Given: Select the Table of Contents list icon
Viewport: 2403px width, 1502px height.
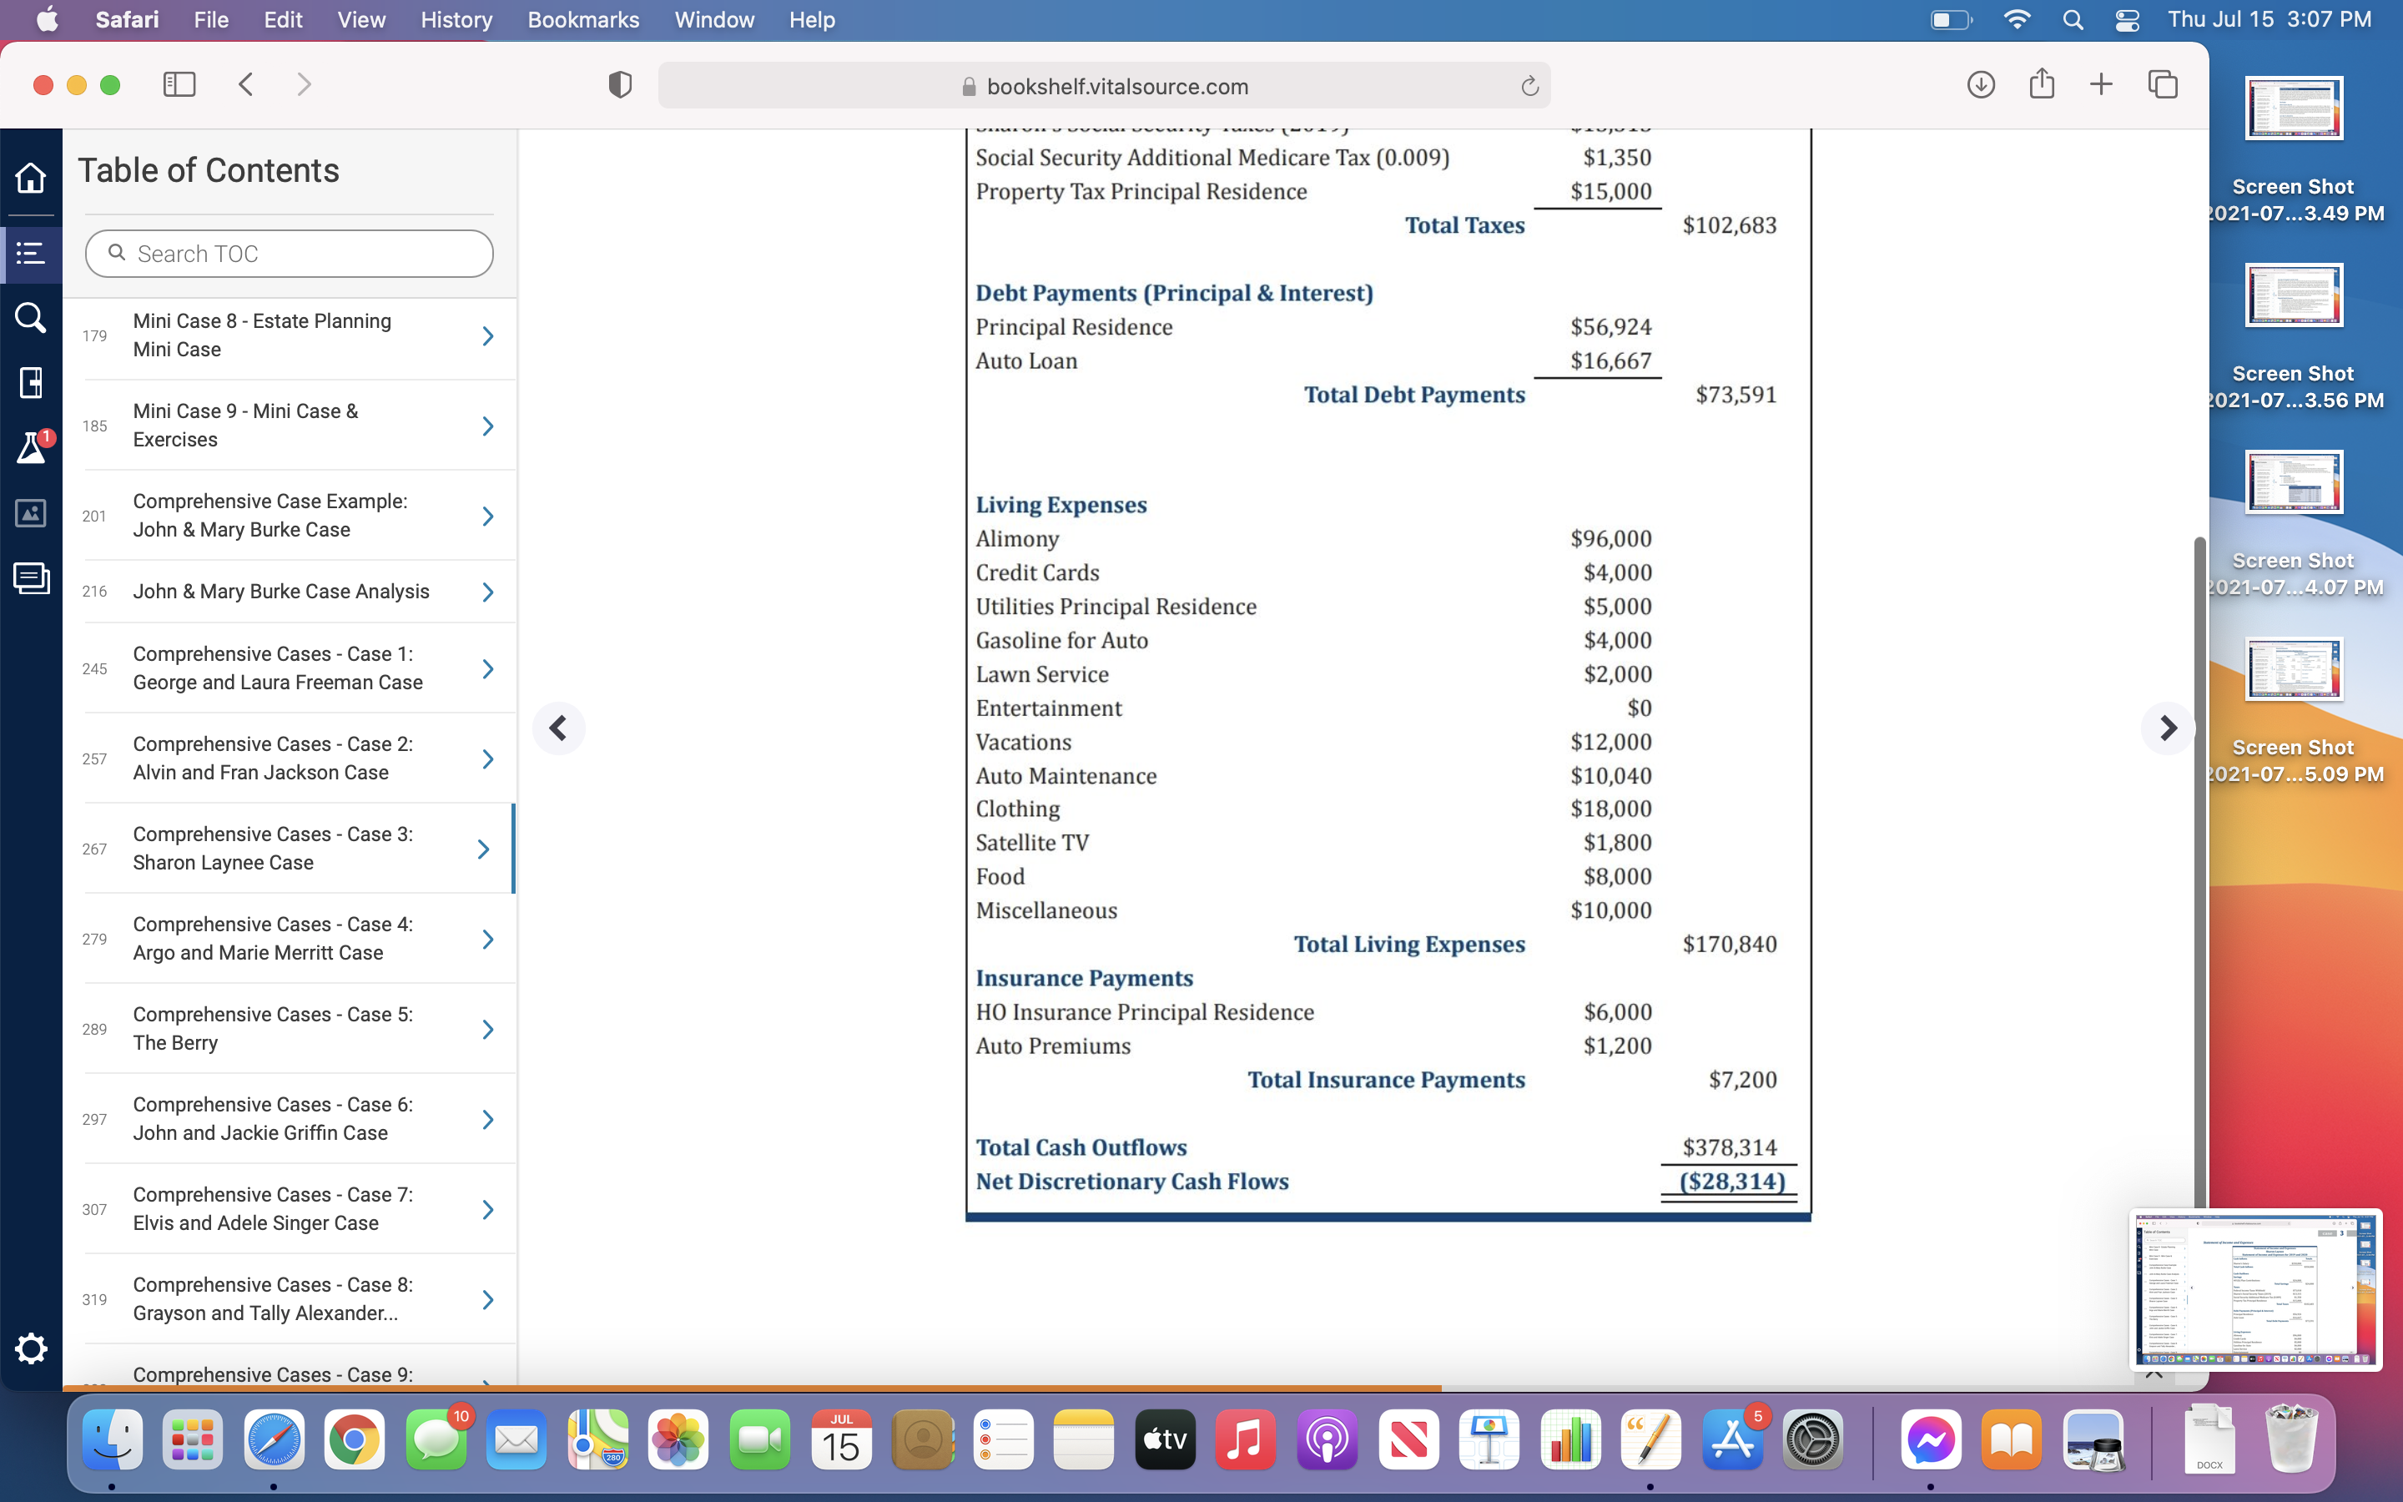Looking at the screenshot, I should [31, 254].
